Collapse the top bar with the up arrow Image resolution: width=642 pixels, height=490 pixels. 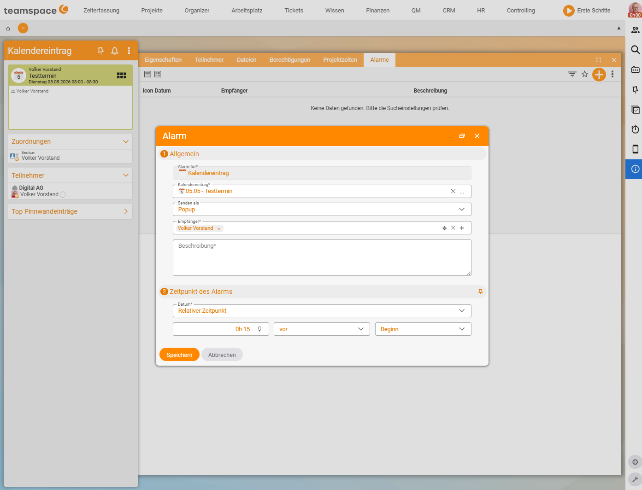point(619,28)
